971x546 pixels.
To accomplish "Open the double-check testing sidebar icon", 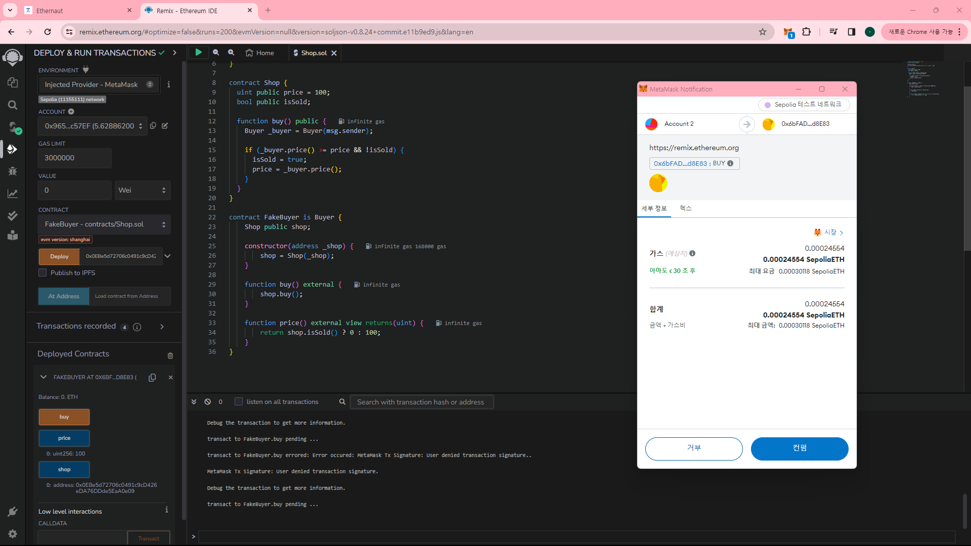I will pyautogui.click(x=13, y=216).
